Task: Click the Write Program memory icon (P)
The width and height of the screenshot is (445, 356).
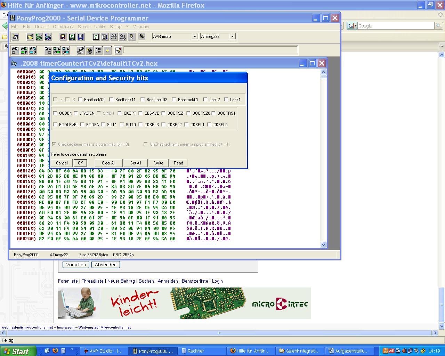Action: (x=57, y=51)
